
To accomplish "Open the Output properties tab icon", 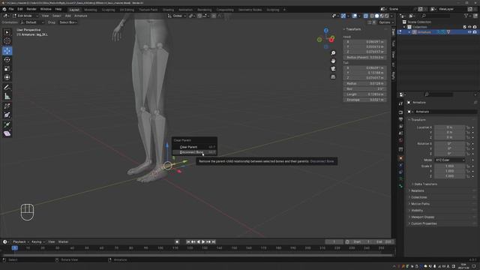I will 400,119.
